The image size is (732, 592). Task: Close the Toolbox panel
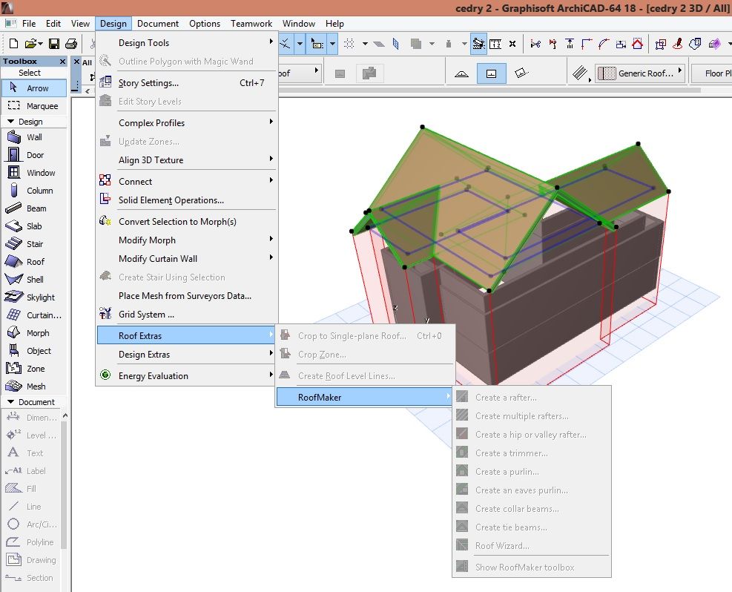click(x=62, y=62)
